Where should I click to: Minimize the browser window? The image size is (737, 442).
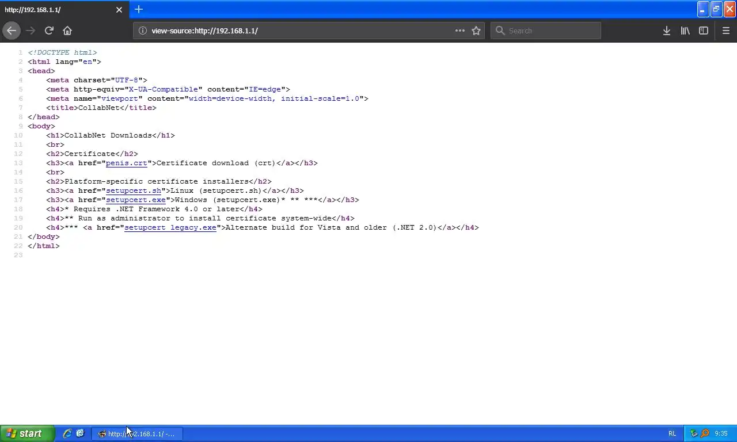pyautogui.click(x=703, y=9)
